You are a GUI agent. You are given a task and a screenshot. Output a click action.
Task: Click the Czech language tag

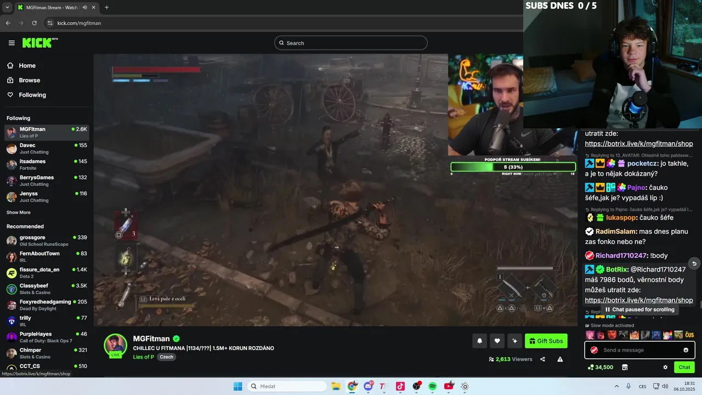[x=166, y=357]
